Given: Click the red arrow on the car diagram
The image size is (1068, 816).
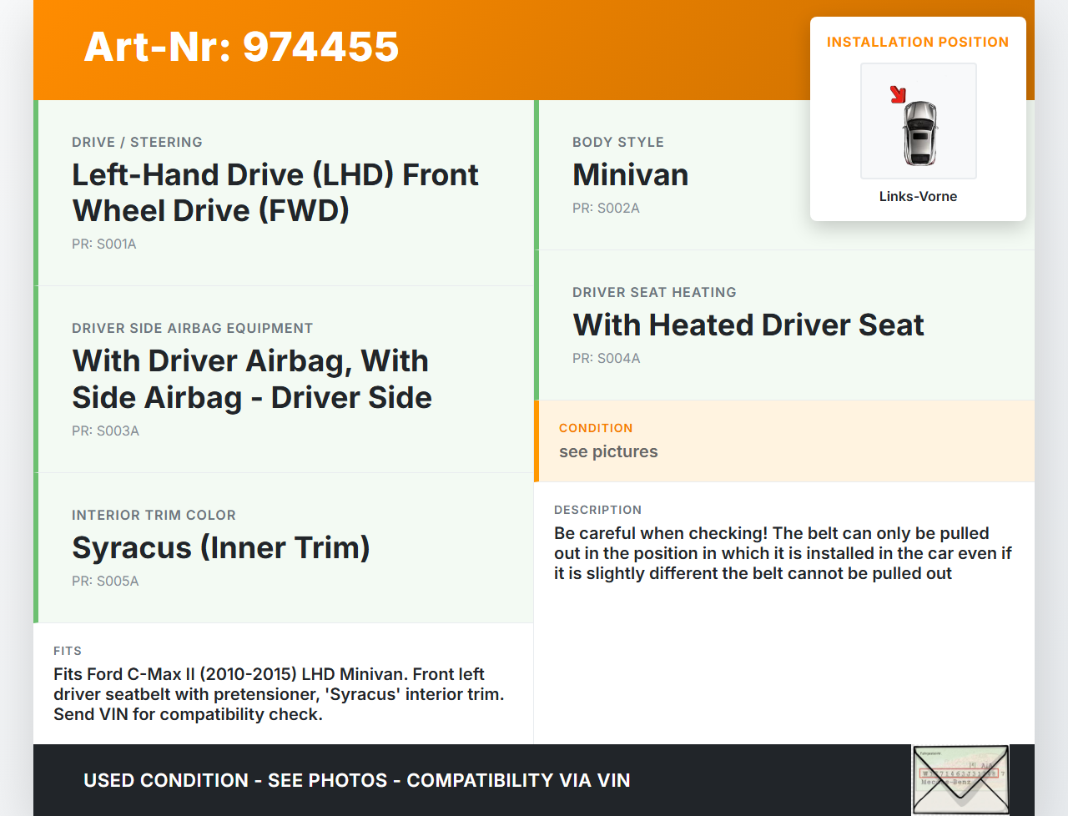Looking at the screenshot, I should [x=898, y=94].
